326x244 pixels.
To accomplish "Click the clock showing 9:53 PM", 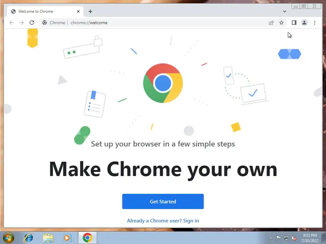I will point(310,235).
